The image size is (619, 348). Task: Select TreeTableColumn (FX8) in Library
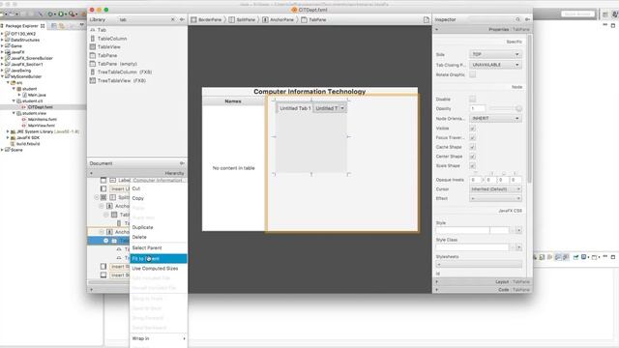(125, 72)
